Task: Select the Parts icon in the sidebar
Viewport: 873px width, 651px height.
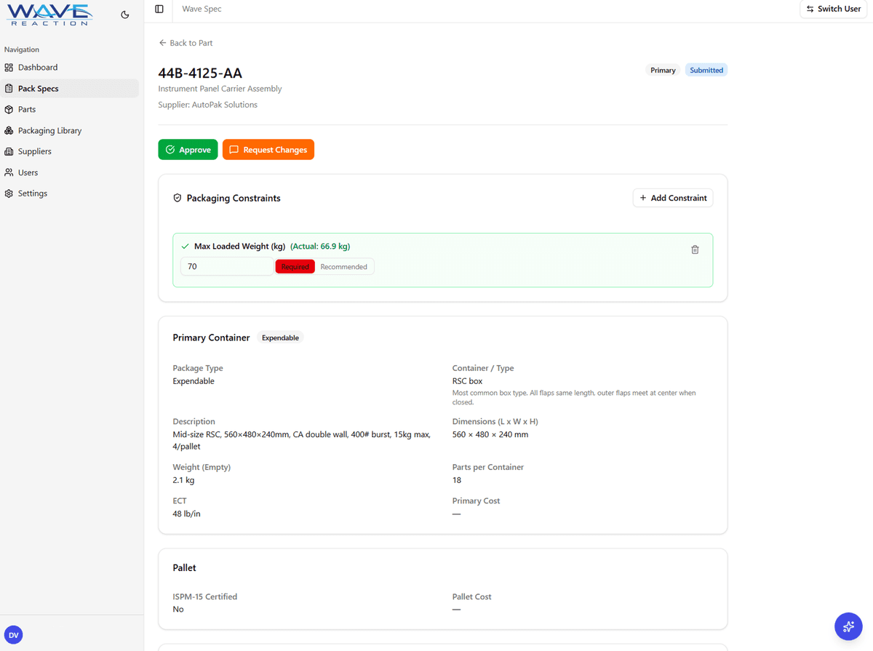Action: pyautogui.click(x=9, y=109)
